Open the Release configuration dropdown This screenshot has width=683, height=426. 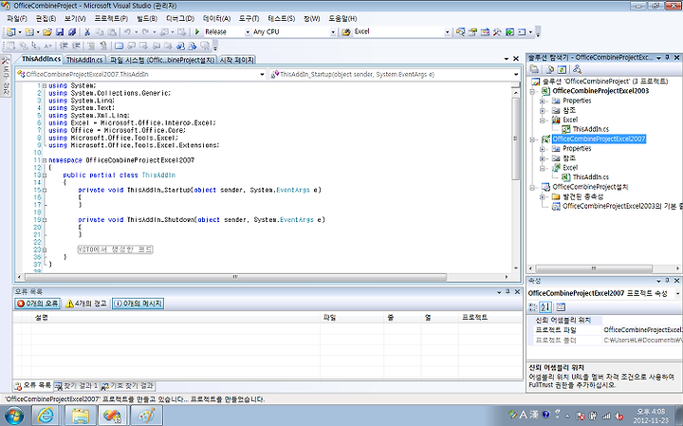point(248,32)
